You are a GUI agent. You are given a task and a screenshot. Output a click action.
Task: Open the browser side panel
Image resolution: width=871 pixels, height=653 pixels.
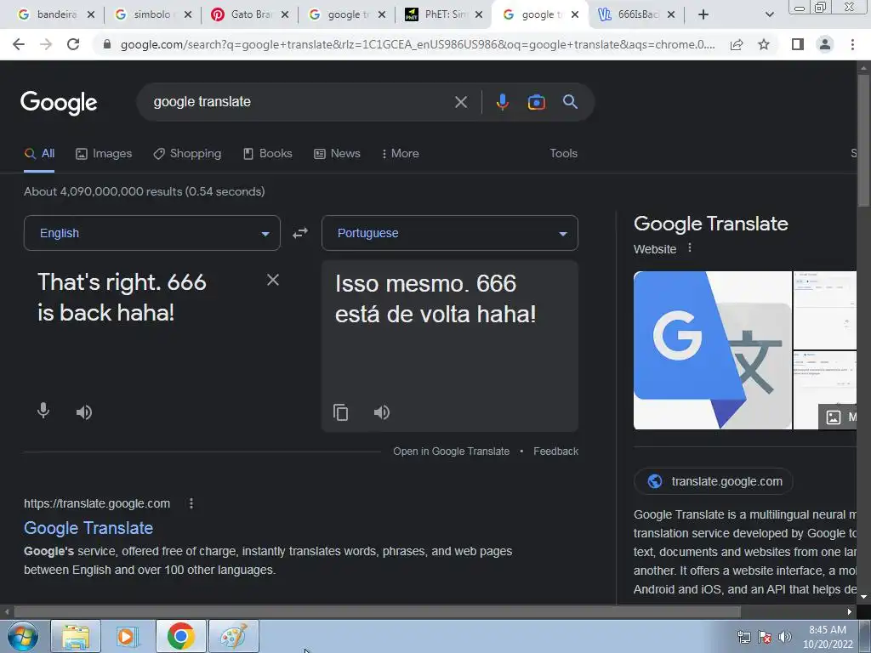[x=798, y=44]
